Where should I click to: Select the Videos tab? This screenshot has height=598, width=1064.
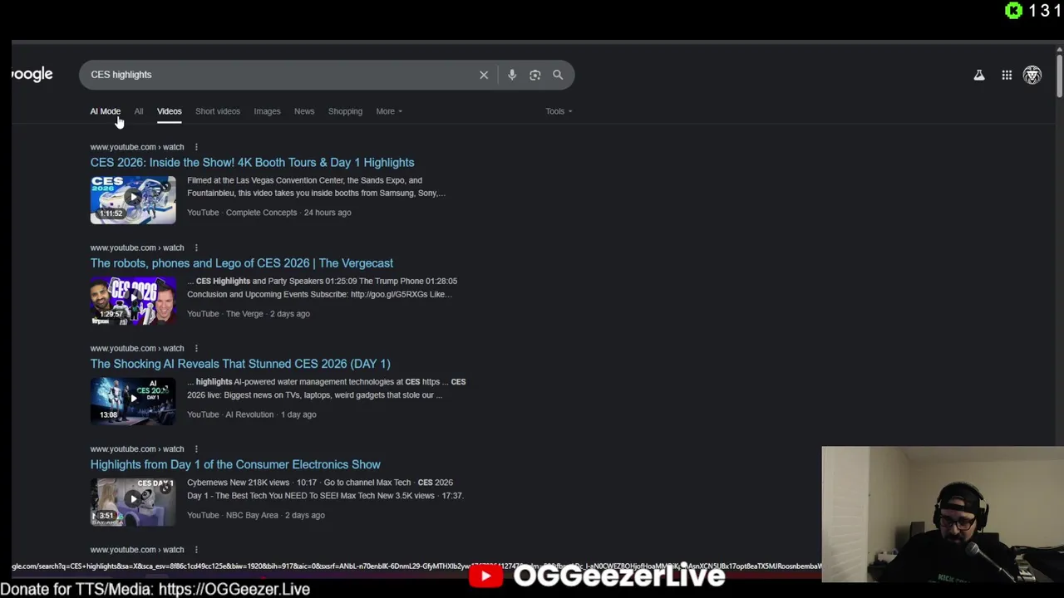[x=170, y=111]
